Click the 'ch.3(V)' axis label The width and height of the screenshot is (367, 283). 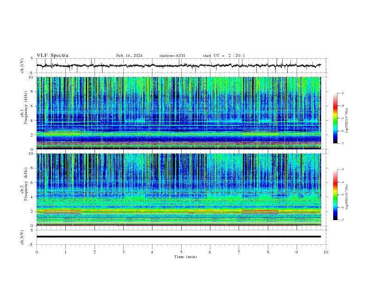pos(22,237)
